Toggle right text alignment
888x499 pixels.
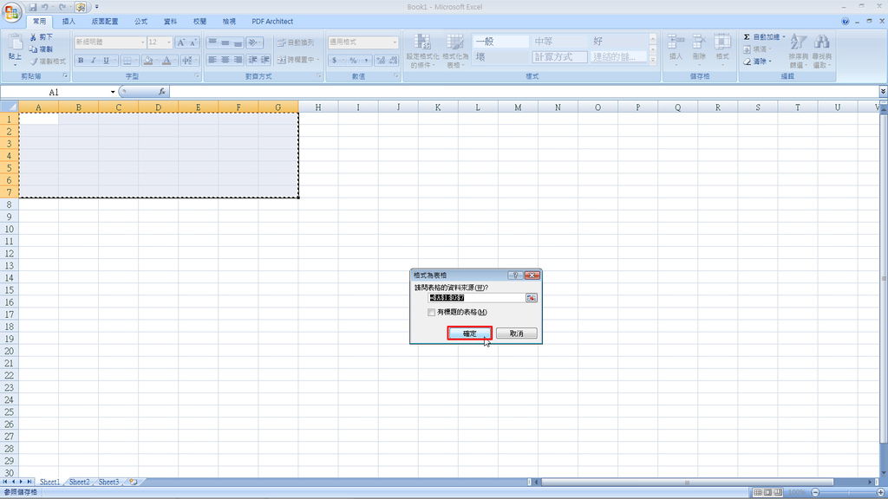coord(238,60)
